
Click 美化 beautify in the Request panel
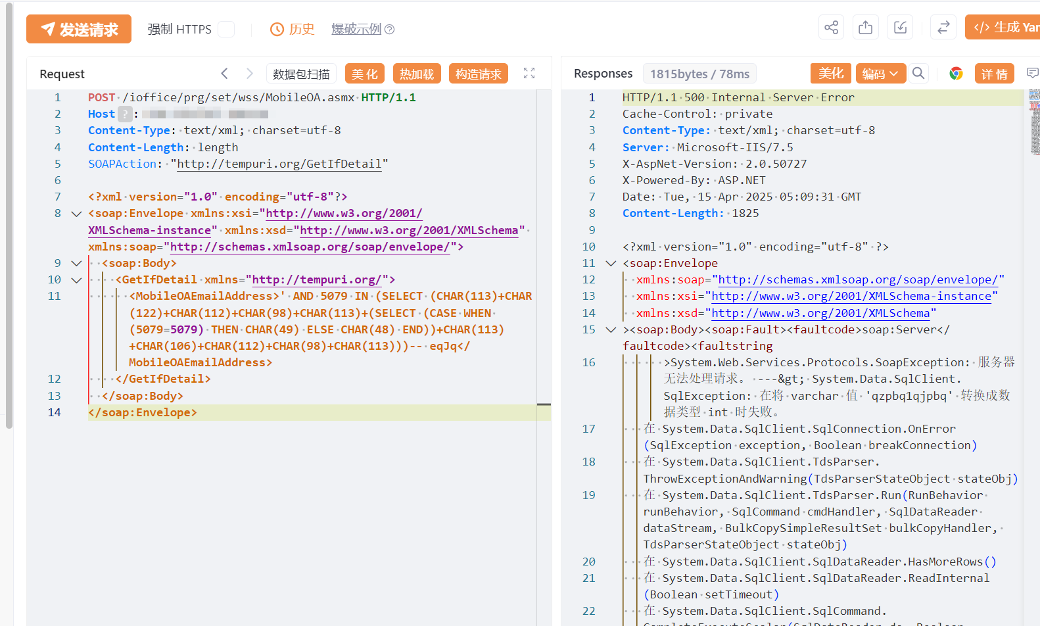(365, 74)
